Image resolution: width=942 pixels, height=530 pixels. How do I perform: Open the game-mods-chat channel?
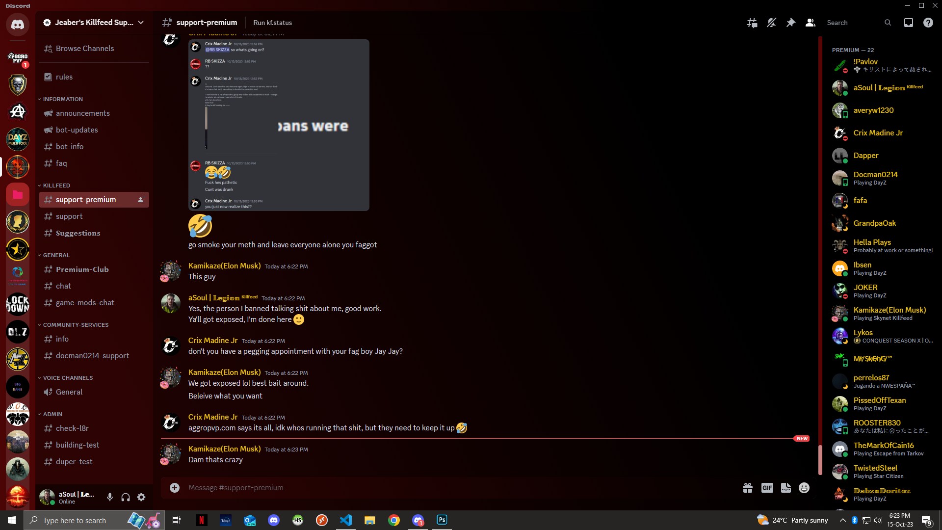(x=94, y=303)
